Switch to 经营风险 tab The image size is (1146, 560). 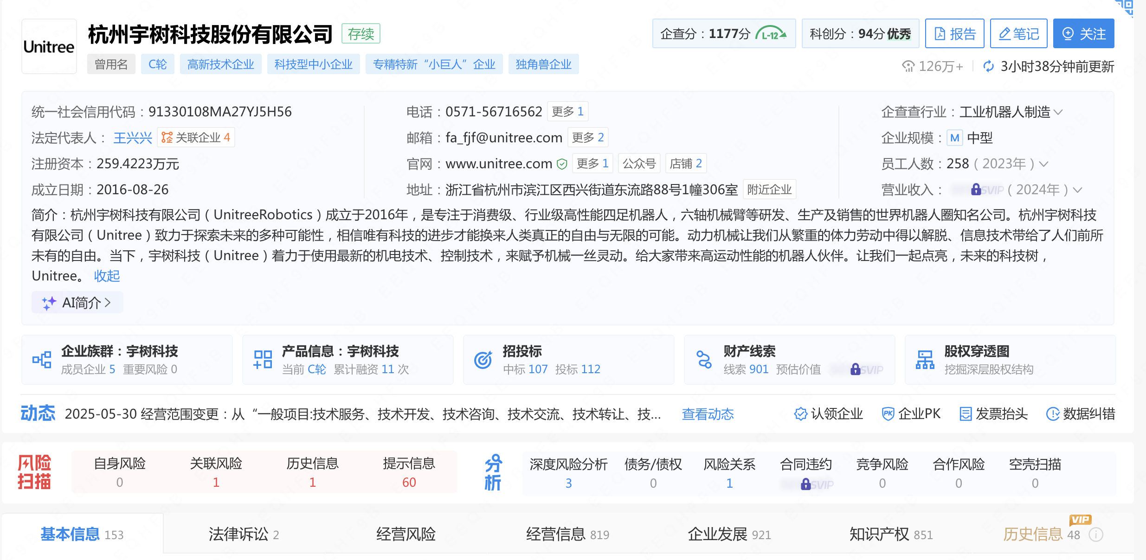click(406, 535)
